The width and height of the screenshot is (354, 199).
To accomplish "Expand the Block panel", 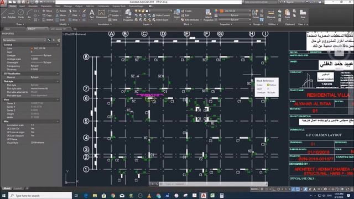I will [x=188, y=24].
